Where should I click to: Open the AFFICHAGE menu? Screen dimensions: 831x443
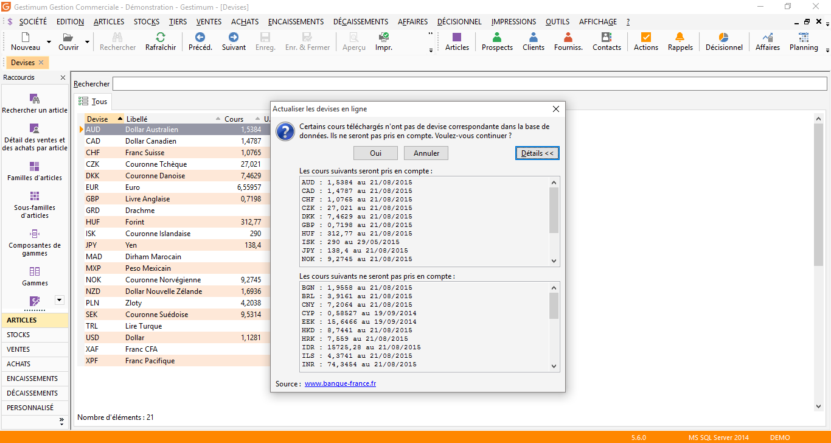(598, 21)
